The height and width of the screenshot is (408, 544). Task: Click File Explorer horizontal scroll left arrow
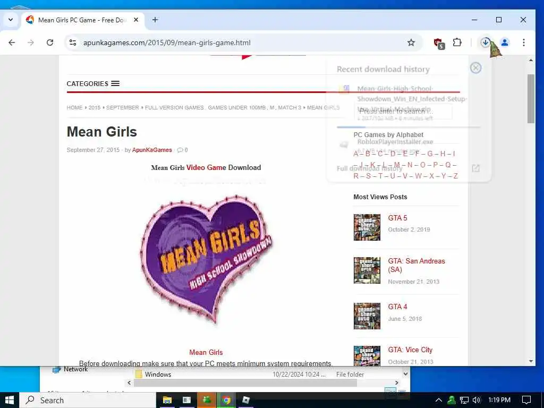pyautogui.click(x=129, y=382)
